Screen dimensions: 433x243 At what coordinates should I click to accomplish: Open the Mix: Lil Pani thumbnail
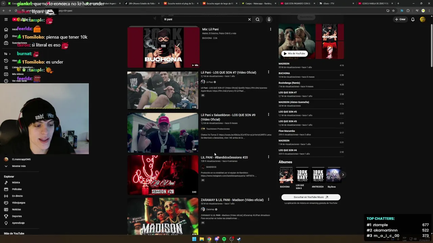(163, 48)
